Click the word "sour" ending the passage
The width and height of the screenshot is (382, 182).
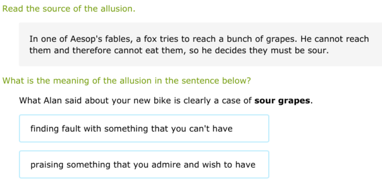319,51
